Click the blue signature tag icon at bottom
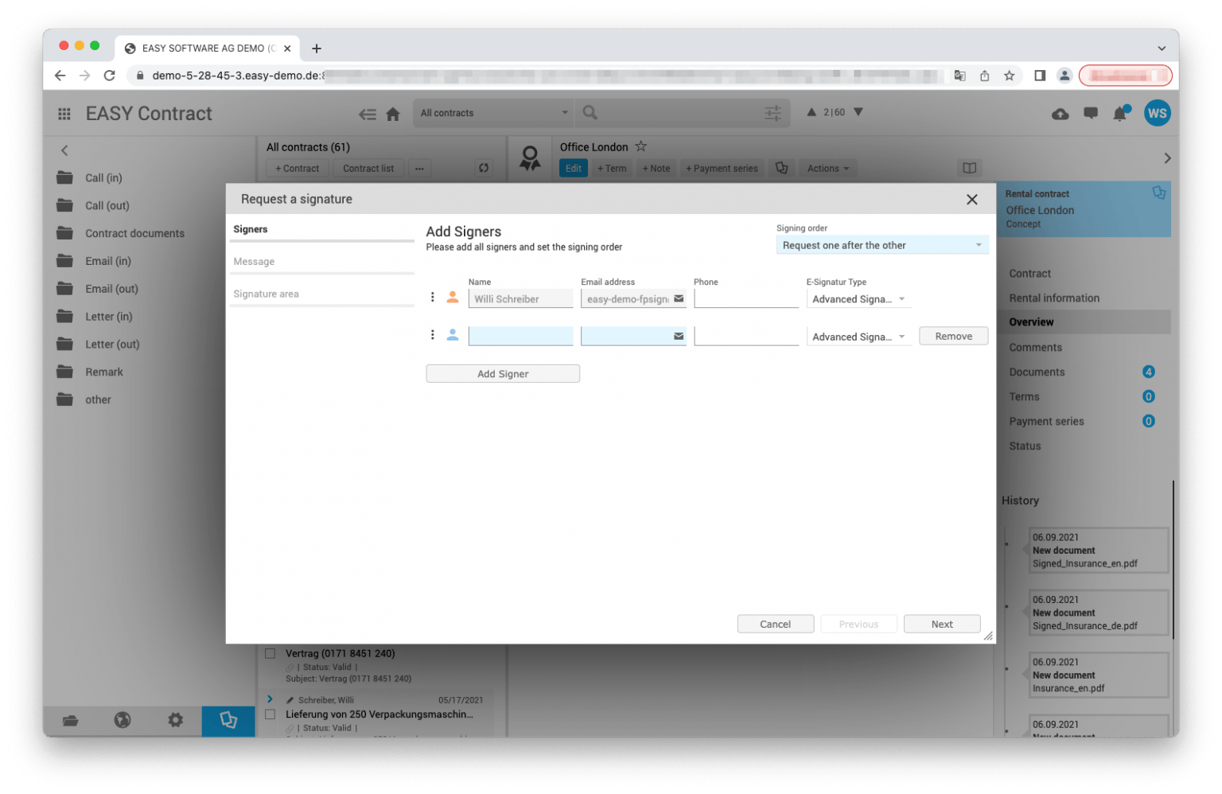Image resolution: width=1222 pixels, height=794 pixels. point(228,720)
